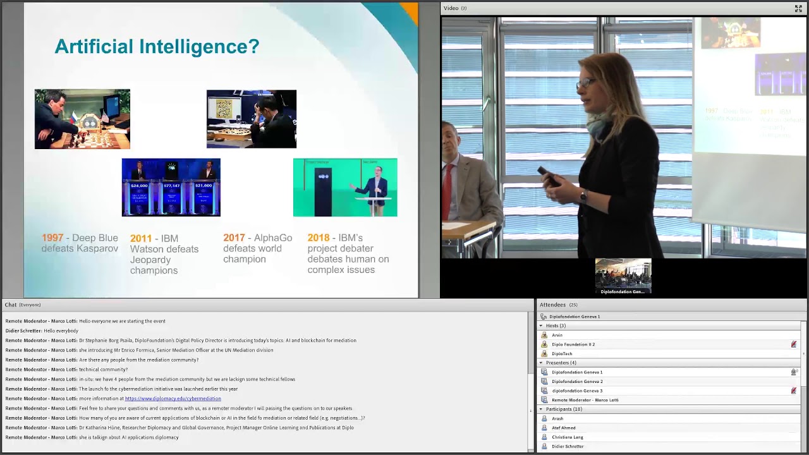Select Remote Moderator - Marco Lotti in Presenters

[585, 400]
